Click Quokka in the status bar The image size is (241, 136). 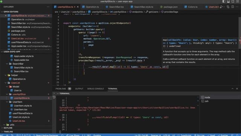click(97, 135)
